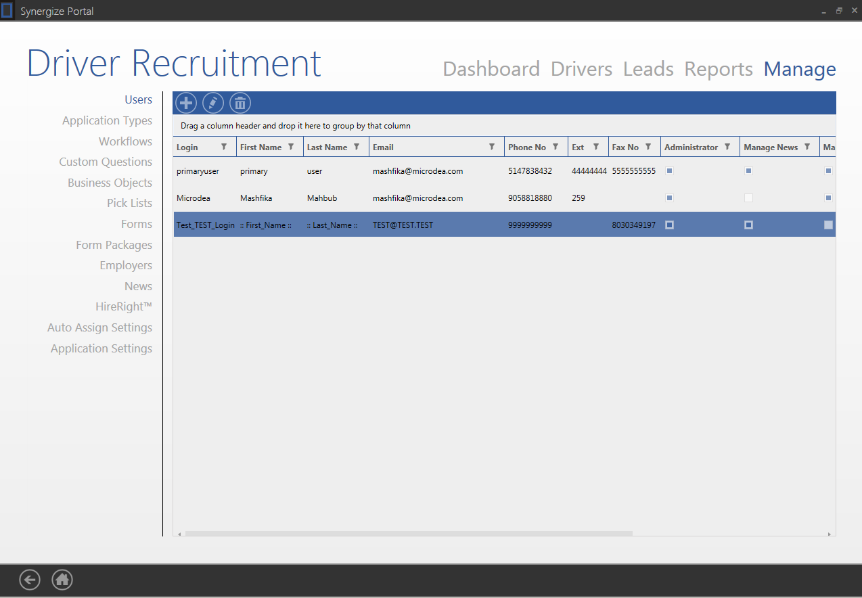Click the delete user trash icon
This screenshot has height=598, width=862.
[240, 103]
